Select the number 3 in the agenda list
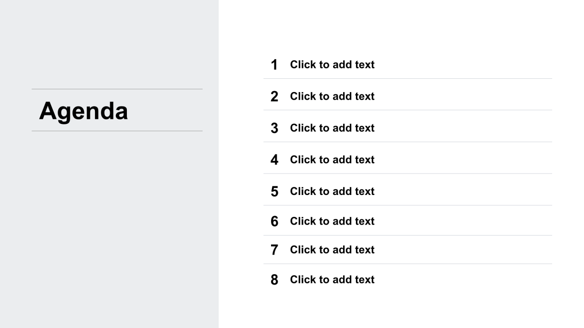This screenshot has width=584, height=328. pos(274,128)
